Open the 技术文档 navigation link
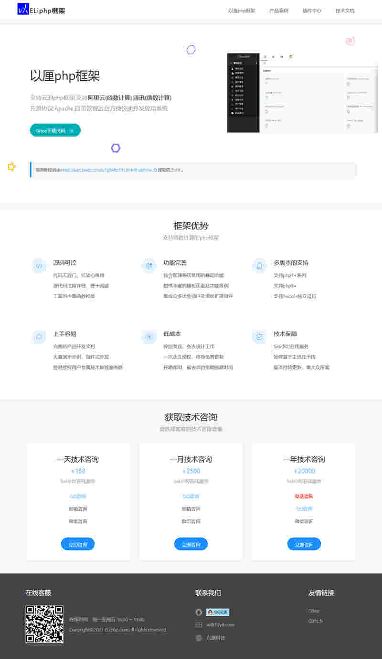This screenshot has width=382, height=659. click(345, 11)
